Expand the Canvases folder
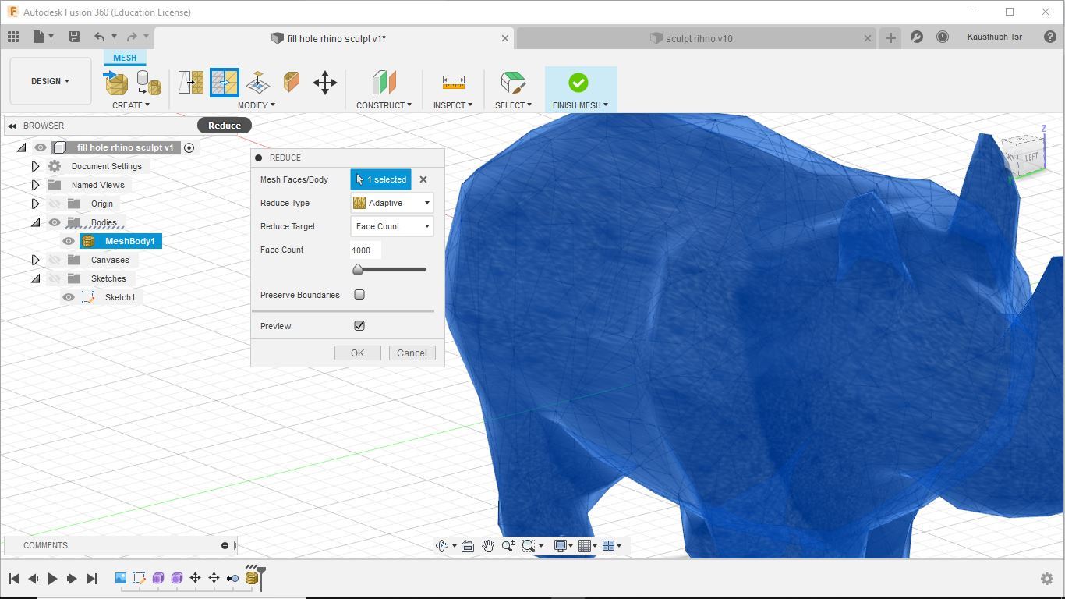The height and width of the screenshot is (599, 1065). [35, 260]
